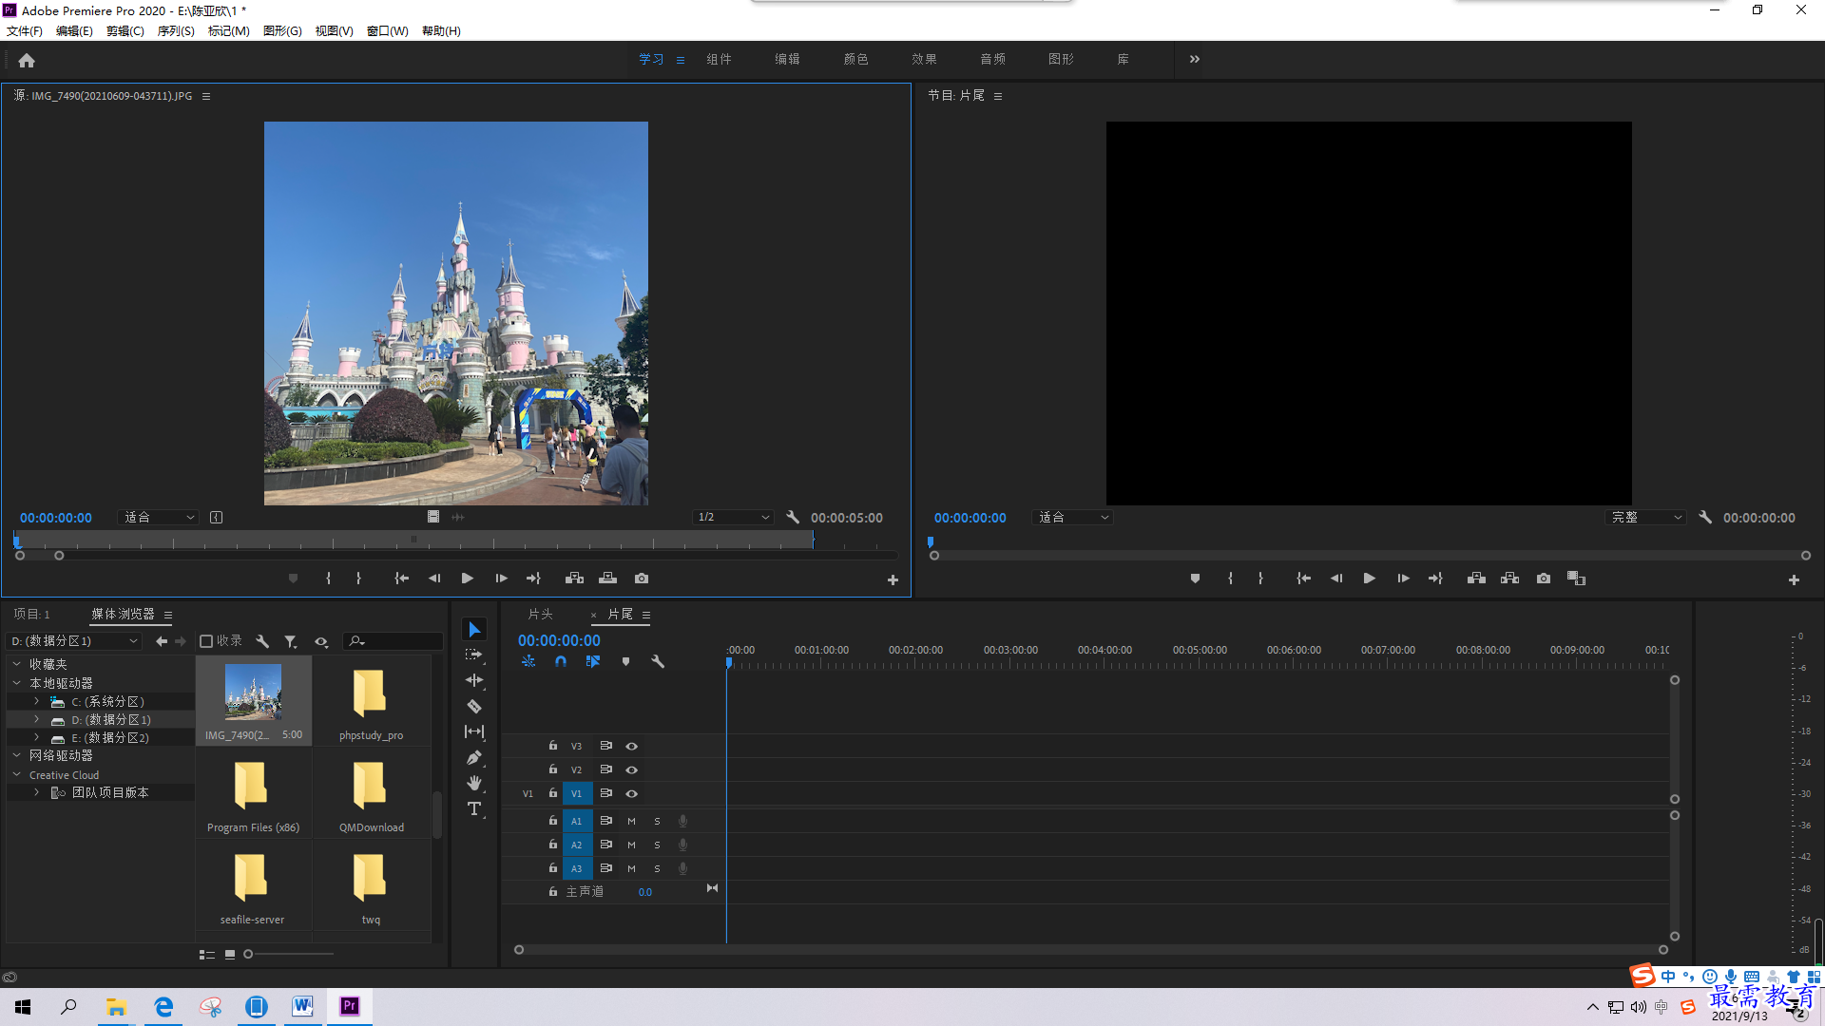Select the Slip tool
This screenshot has width=1825, height=1026.
(474, 731)
